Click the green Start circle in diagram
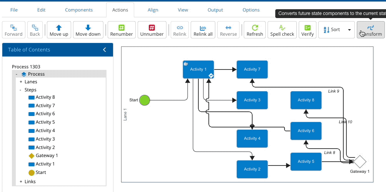The height and width of the screenshot is (192, 386). (144, 100)
